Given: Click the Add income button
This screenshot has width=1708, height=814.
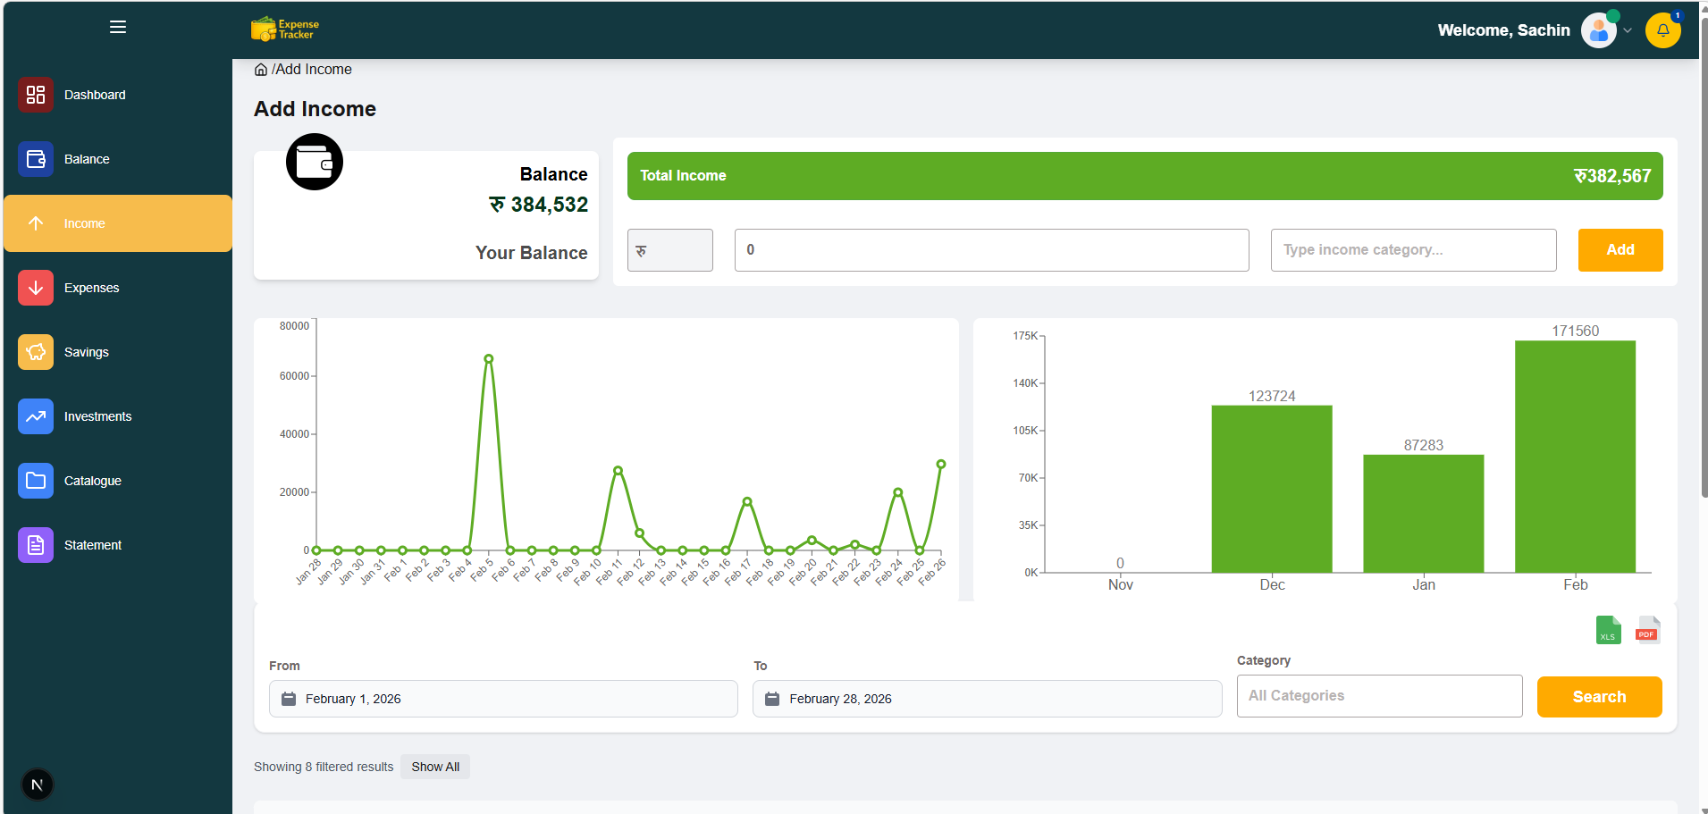Looking at the screenshot, I should click(x=1620, y=250).
